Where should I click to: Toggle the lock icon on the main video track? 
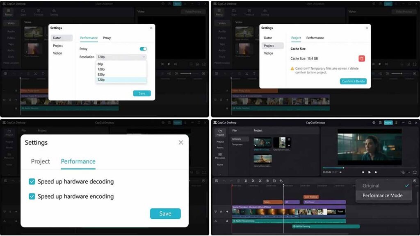click(x=221, y=212)
